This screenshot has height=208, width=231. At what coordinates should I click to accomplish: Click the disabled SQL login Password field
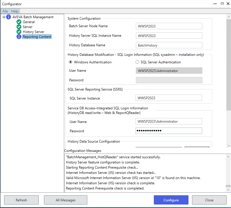point(169,80)
